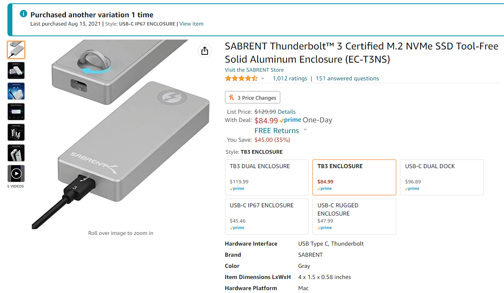This screenshot has width=504, height=293.
Task: Open the 1,012 ratings link
Action: 290,78
